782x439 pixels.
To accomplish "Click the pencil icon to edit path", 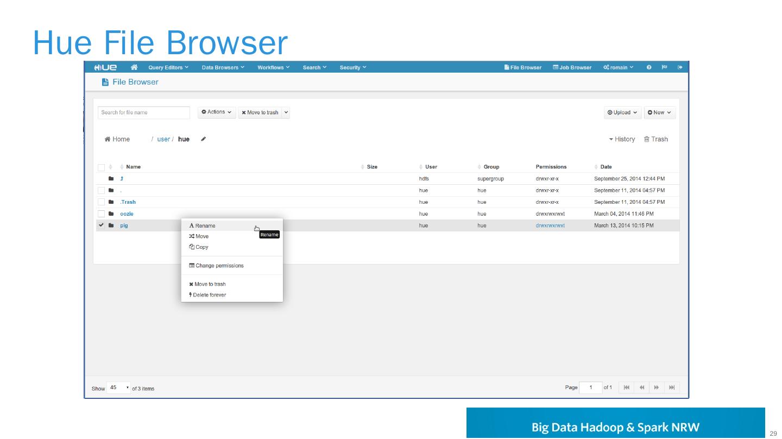I will [x=203, y=139].
